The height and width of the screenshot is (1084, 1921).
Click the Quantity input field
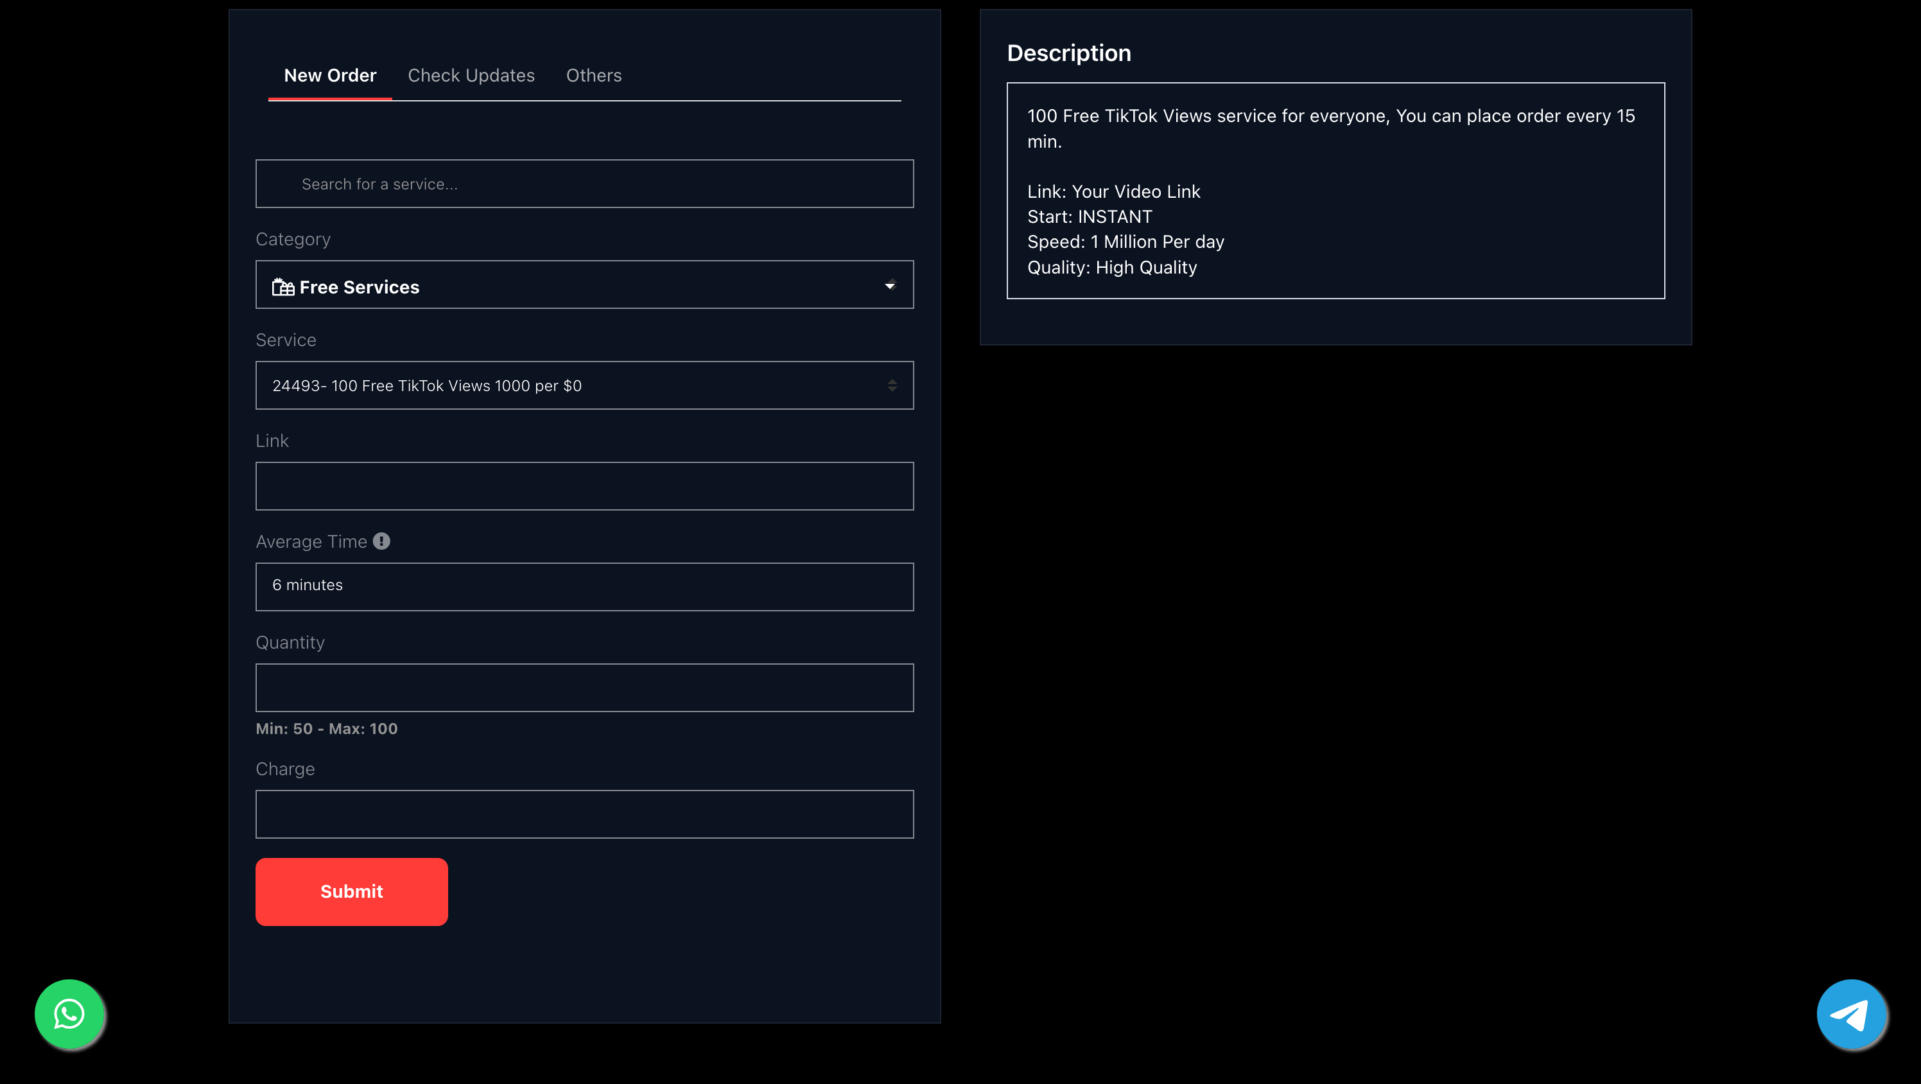click(x=583, y=688)
